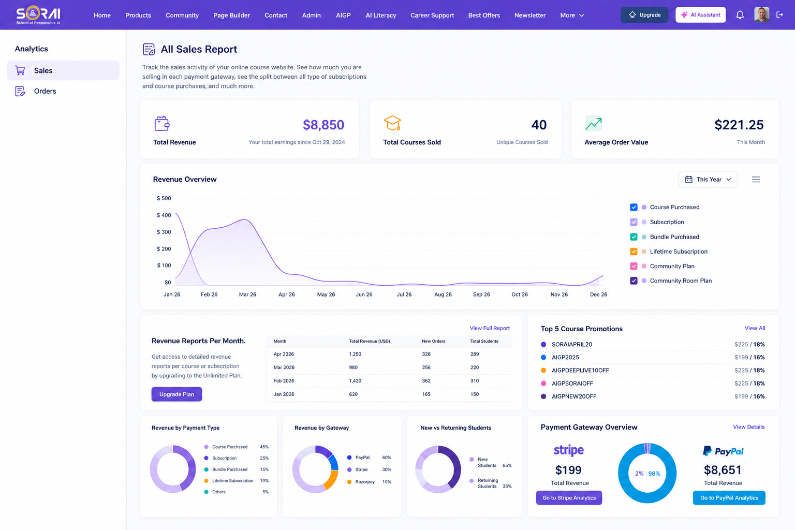Open the Contact page
Image resolution: width=795 pixels, height=530 pixels.
(x=276, y=15)
